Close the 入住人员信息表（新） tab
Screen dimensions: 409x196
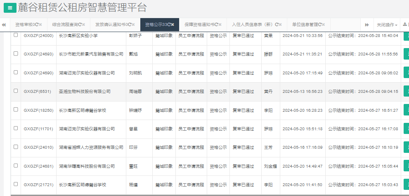[x=280, y=25]
